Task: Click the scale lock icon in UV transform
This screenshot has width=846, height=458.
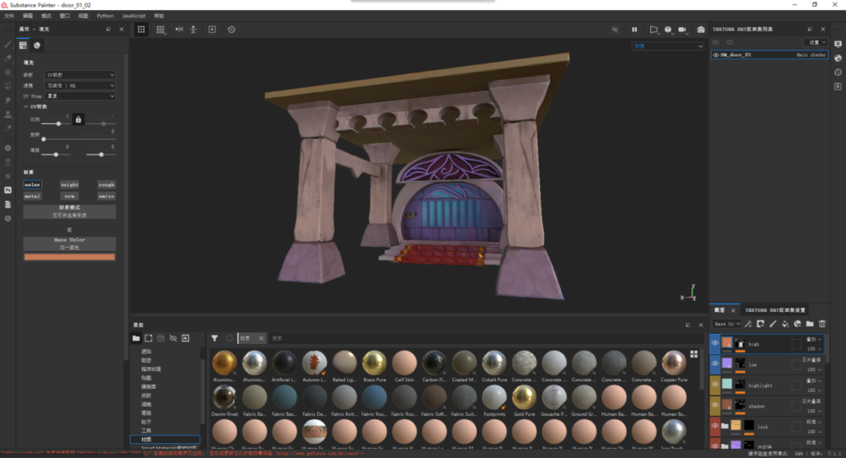Action: click(78, 120)
